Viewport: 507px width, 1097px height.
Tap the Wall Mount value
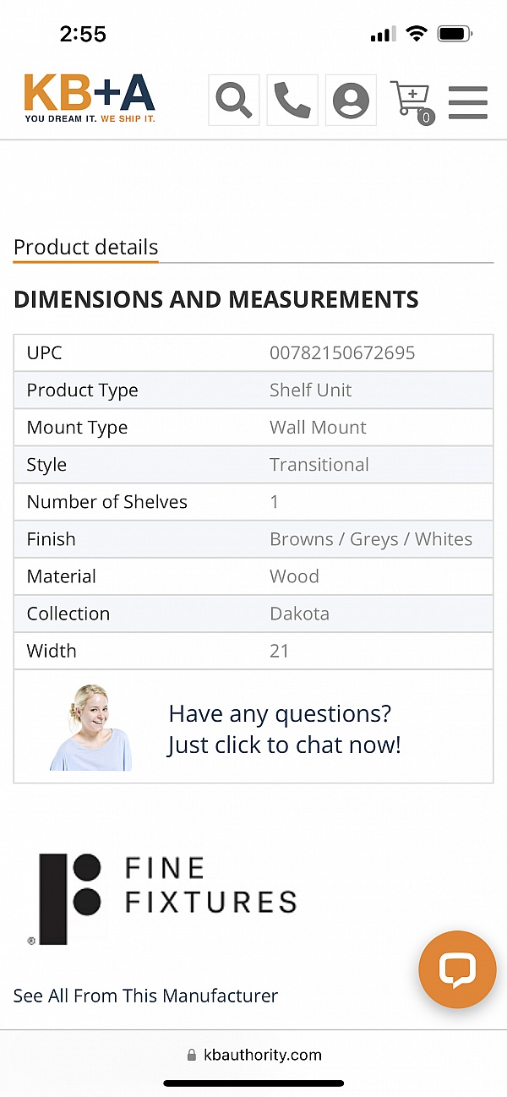pos(318,428)
